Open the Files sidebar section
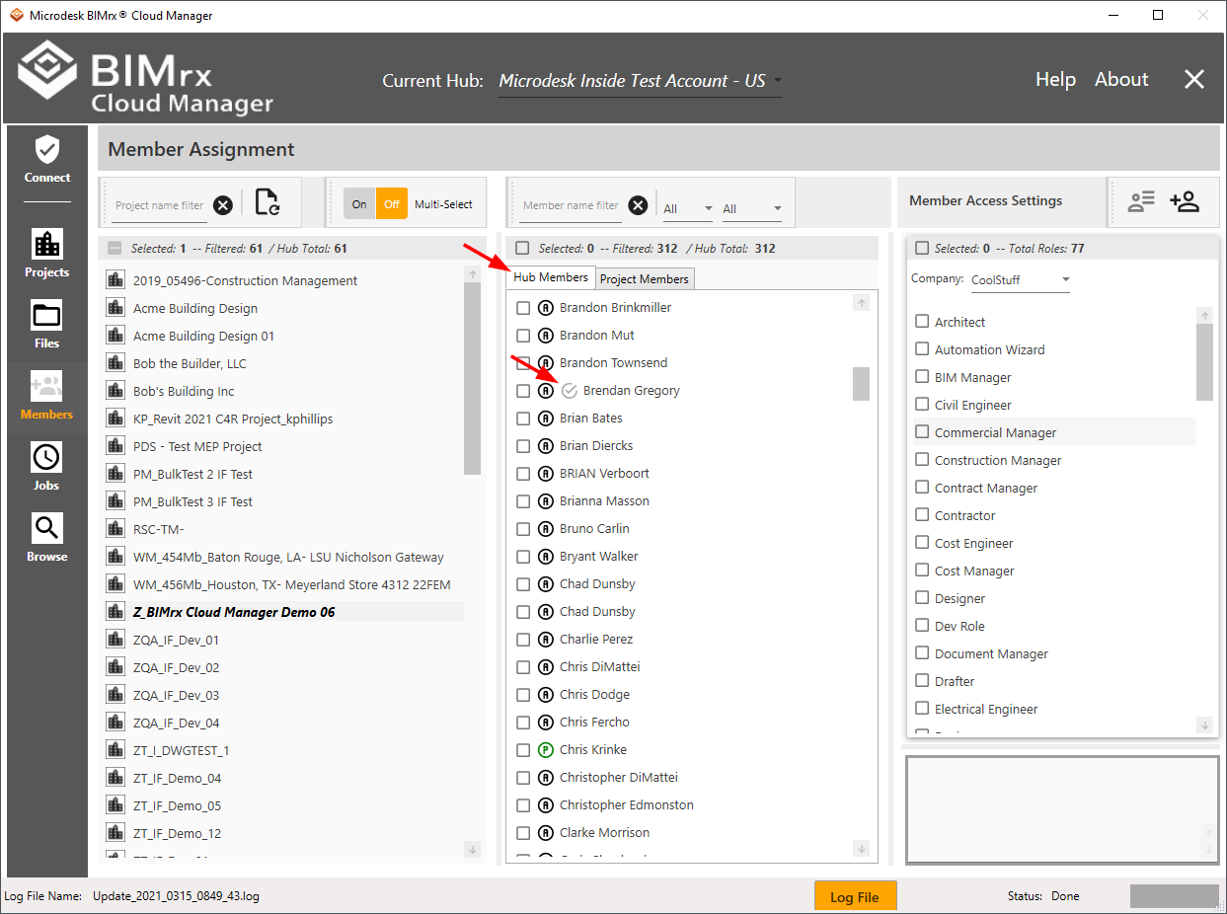The height and width of the screenshot is (914, 1227). pos(47,326)
